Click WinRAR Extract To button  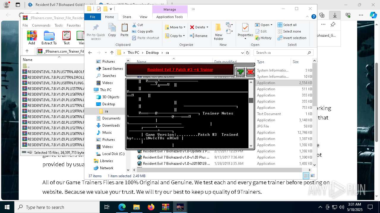pyautogui.click(x=49, y=38)
